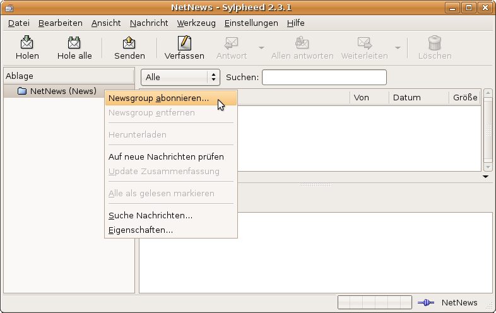Click disabled Newsgroup entfernen entry

click(171, 113)
